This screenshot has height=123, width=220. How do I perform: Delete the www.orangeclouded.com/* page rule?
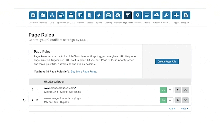185,90
